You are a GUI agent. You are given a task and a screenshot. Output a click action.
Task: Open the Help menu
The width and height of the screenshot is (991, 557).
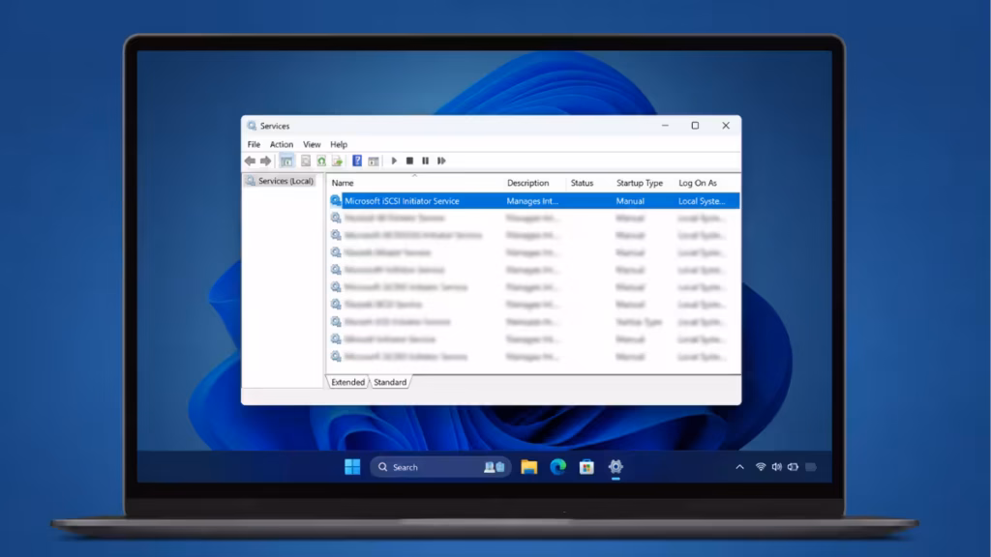click(339, 144)
